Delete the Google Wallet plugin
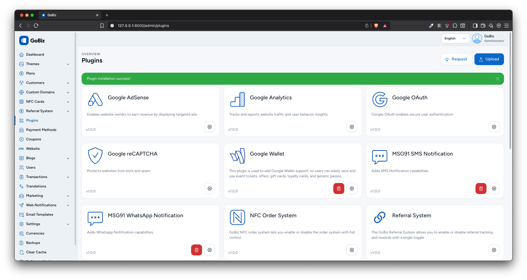The height and width of the screenshot is (280, 527). click(339, 188)
